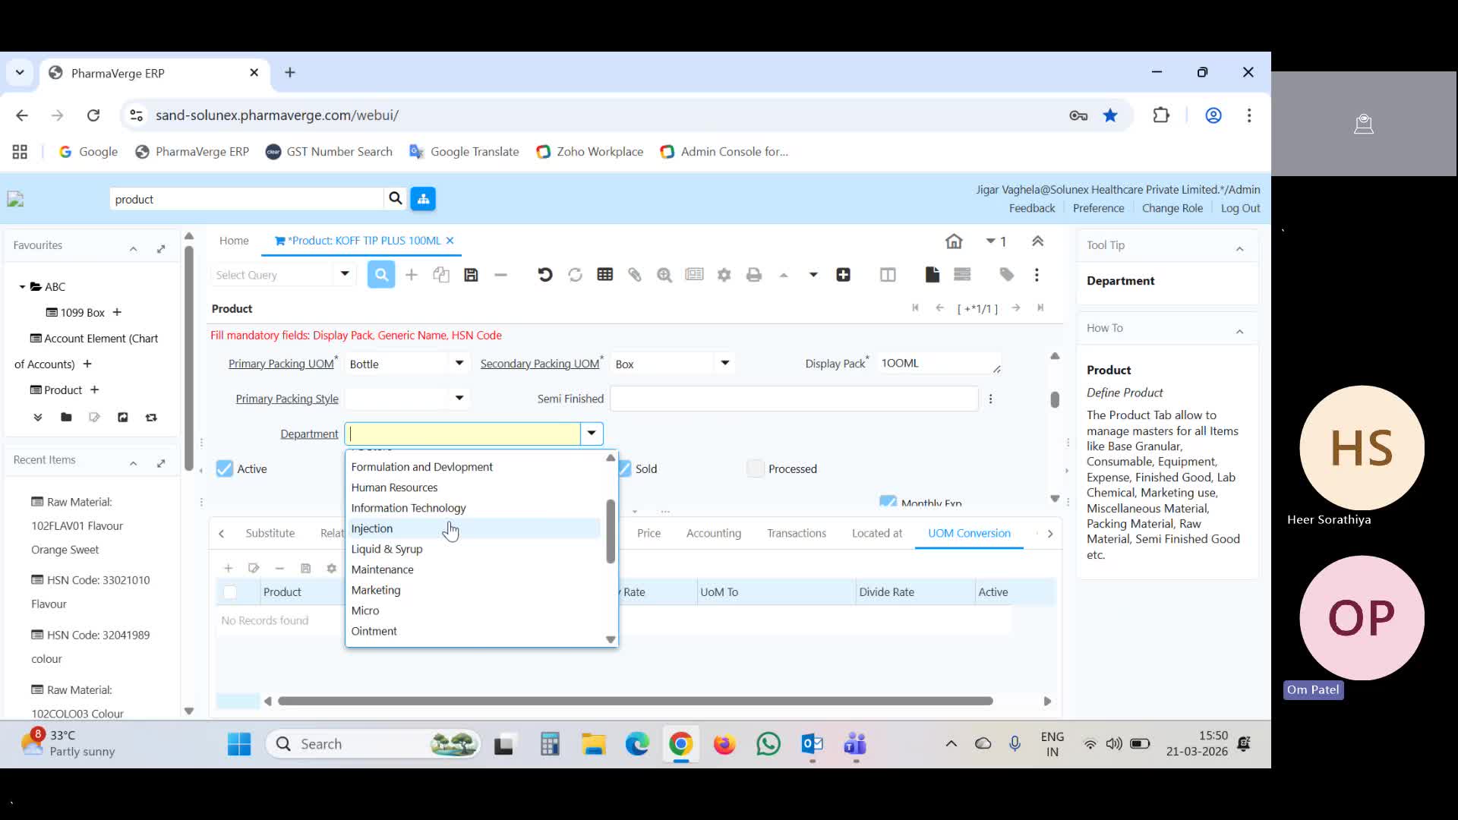Click the Attach file paperclip icon
Image resolution: width=1458 pixels, height=820 pixels.
pyautogui.click(x=635, y=275)
